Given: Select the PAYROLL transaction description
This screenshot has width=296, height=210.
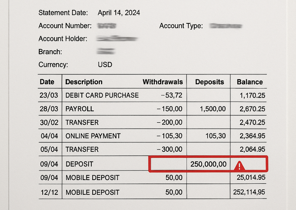Looking at the screenshot, I should pyautogui.click(x=80, y=109).
